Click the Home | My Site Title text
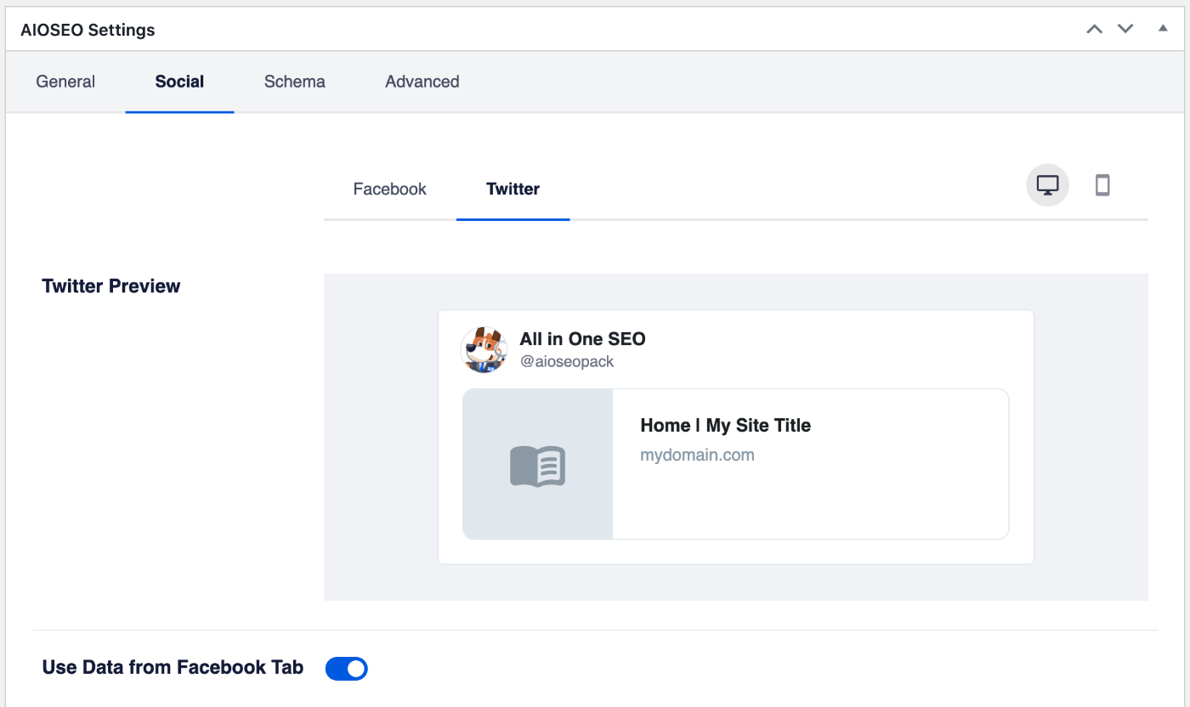The width and height of the screenshot is (1190, 707). click(x=725, y=426)
